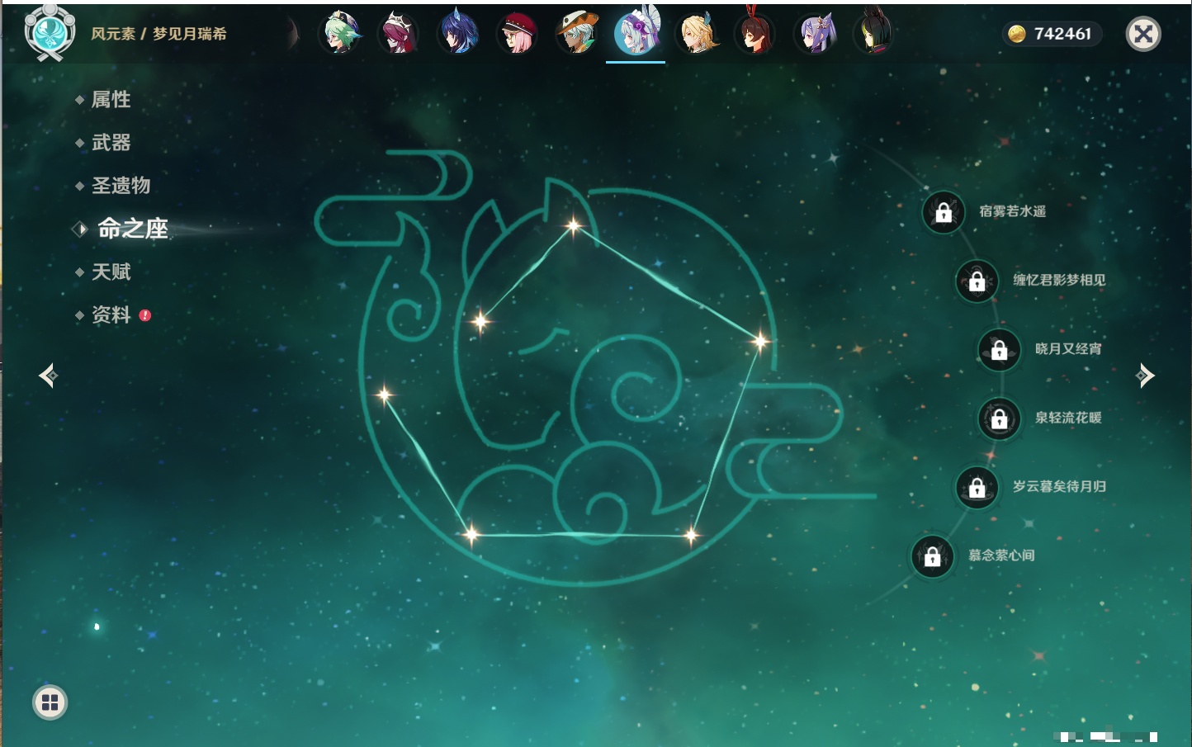
Task: Select the dark-red-haired character avatar with white headpiece
Action: point(399,34)
